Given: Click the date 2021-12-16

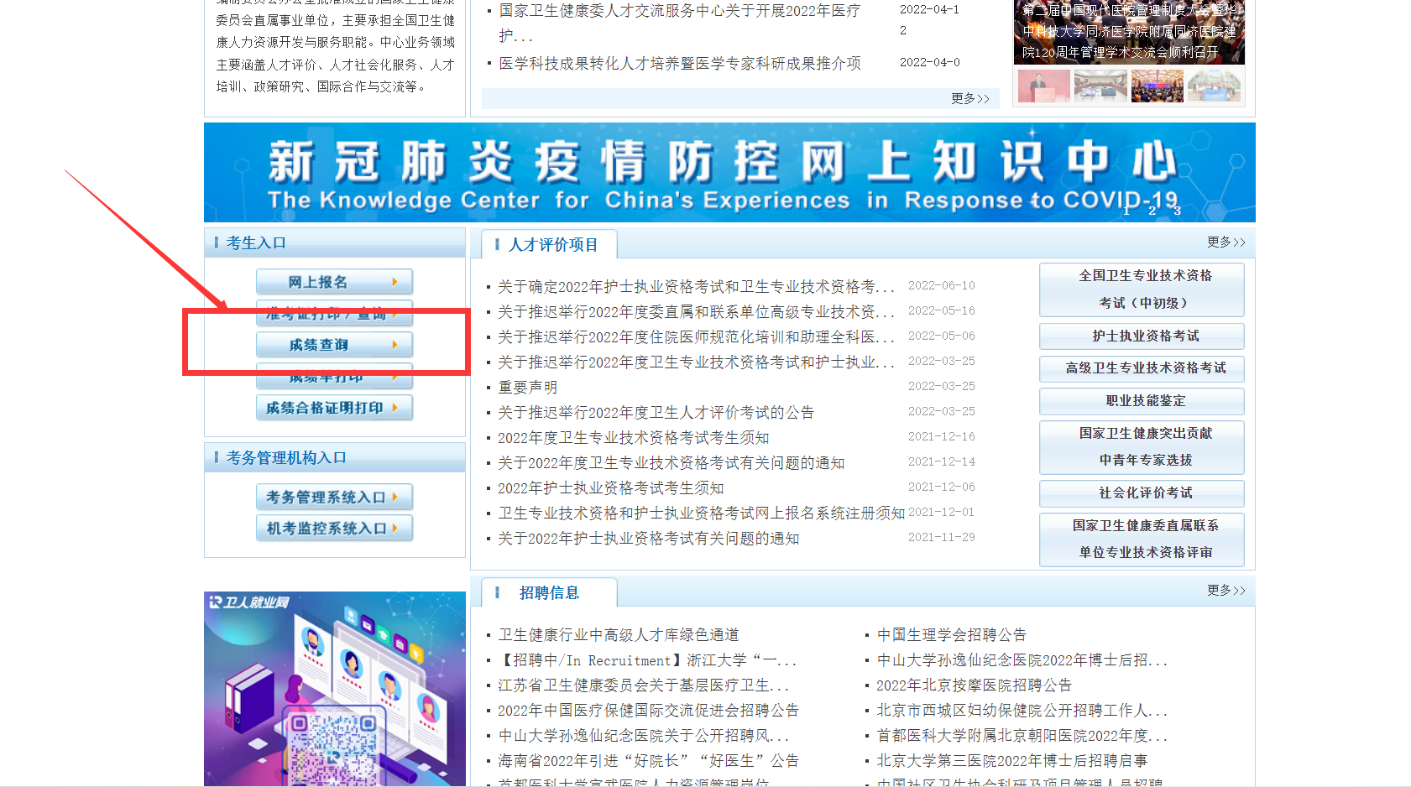Looking at the screenshot, I should pyautogui.click(x=942, y=437).
